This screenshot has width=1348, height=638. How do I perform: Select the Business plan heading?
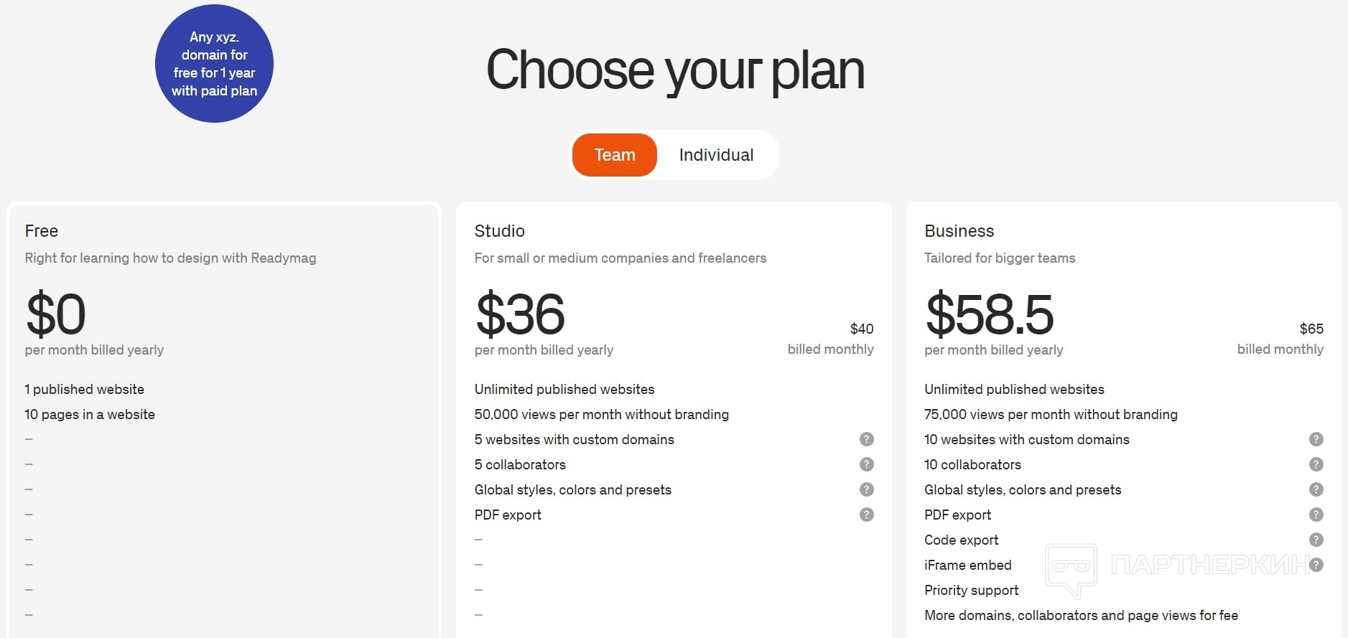pyautogui.click(x=959, y=231)
